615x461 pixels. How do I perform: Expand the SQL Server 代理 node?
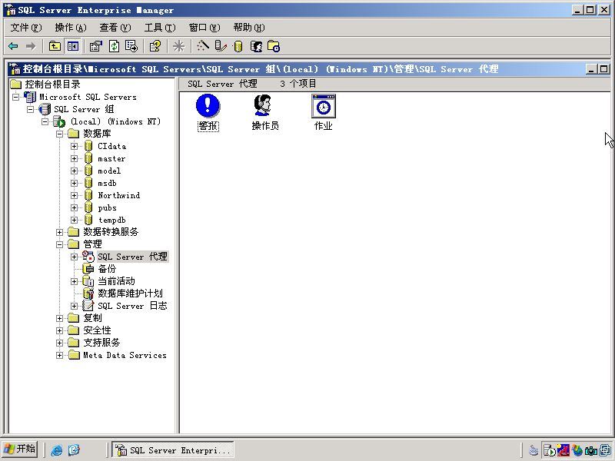pos(74,257)
